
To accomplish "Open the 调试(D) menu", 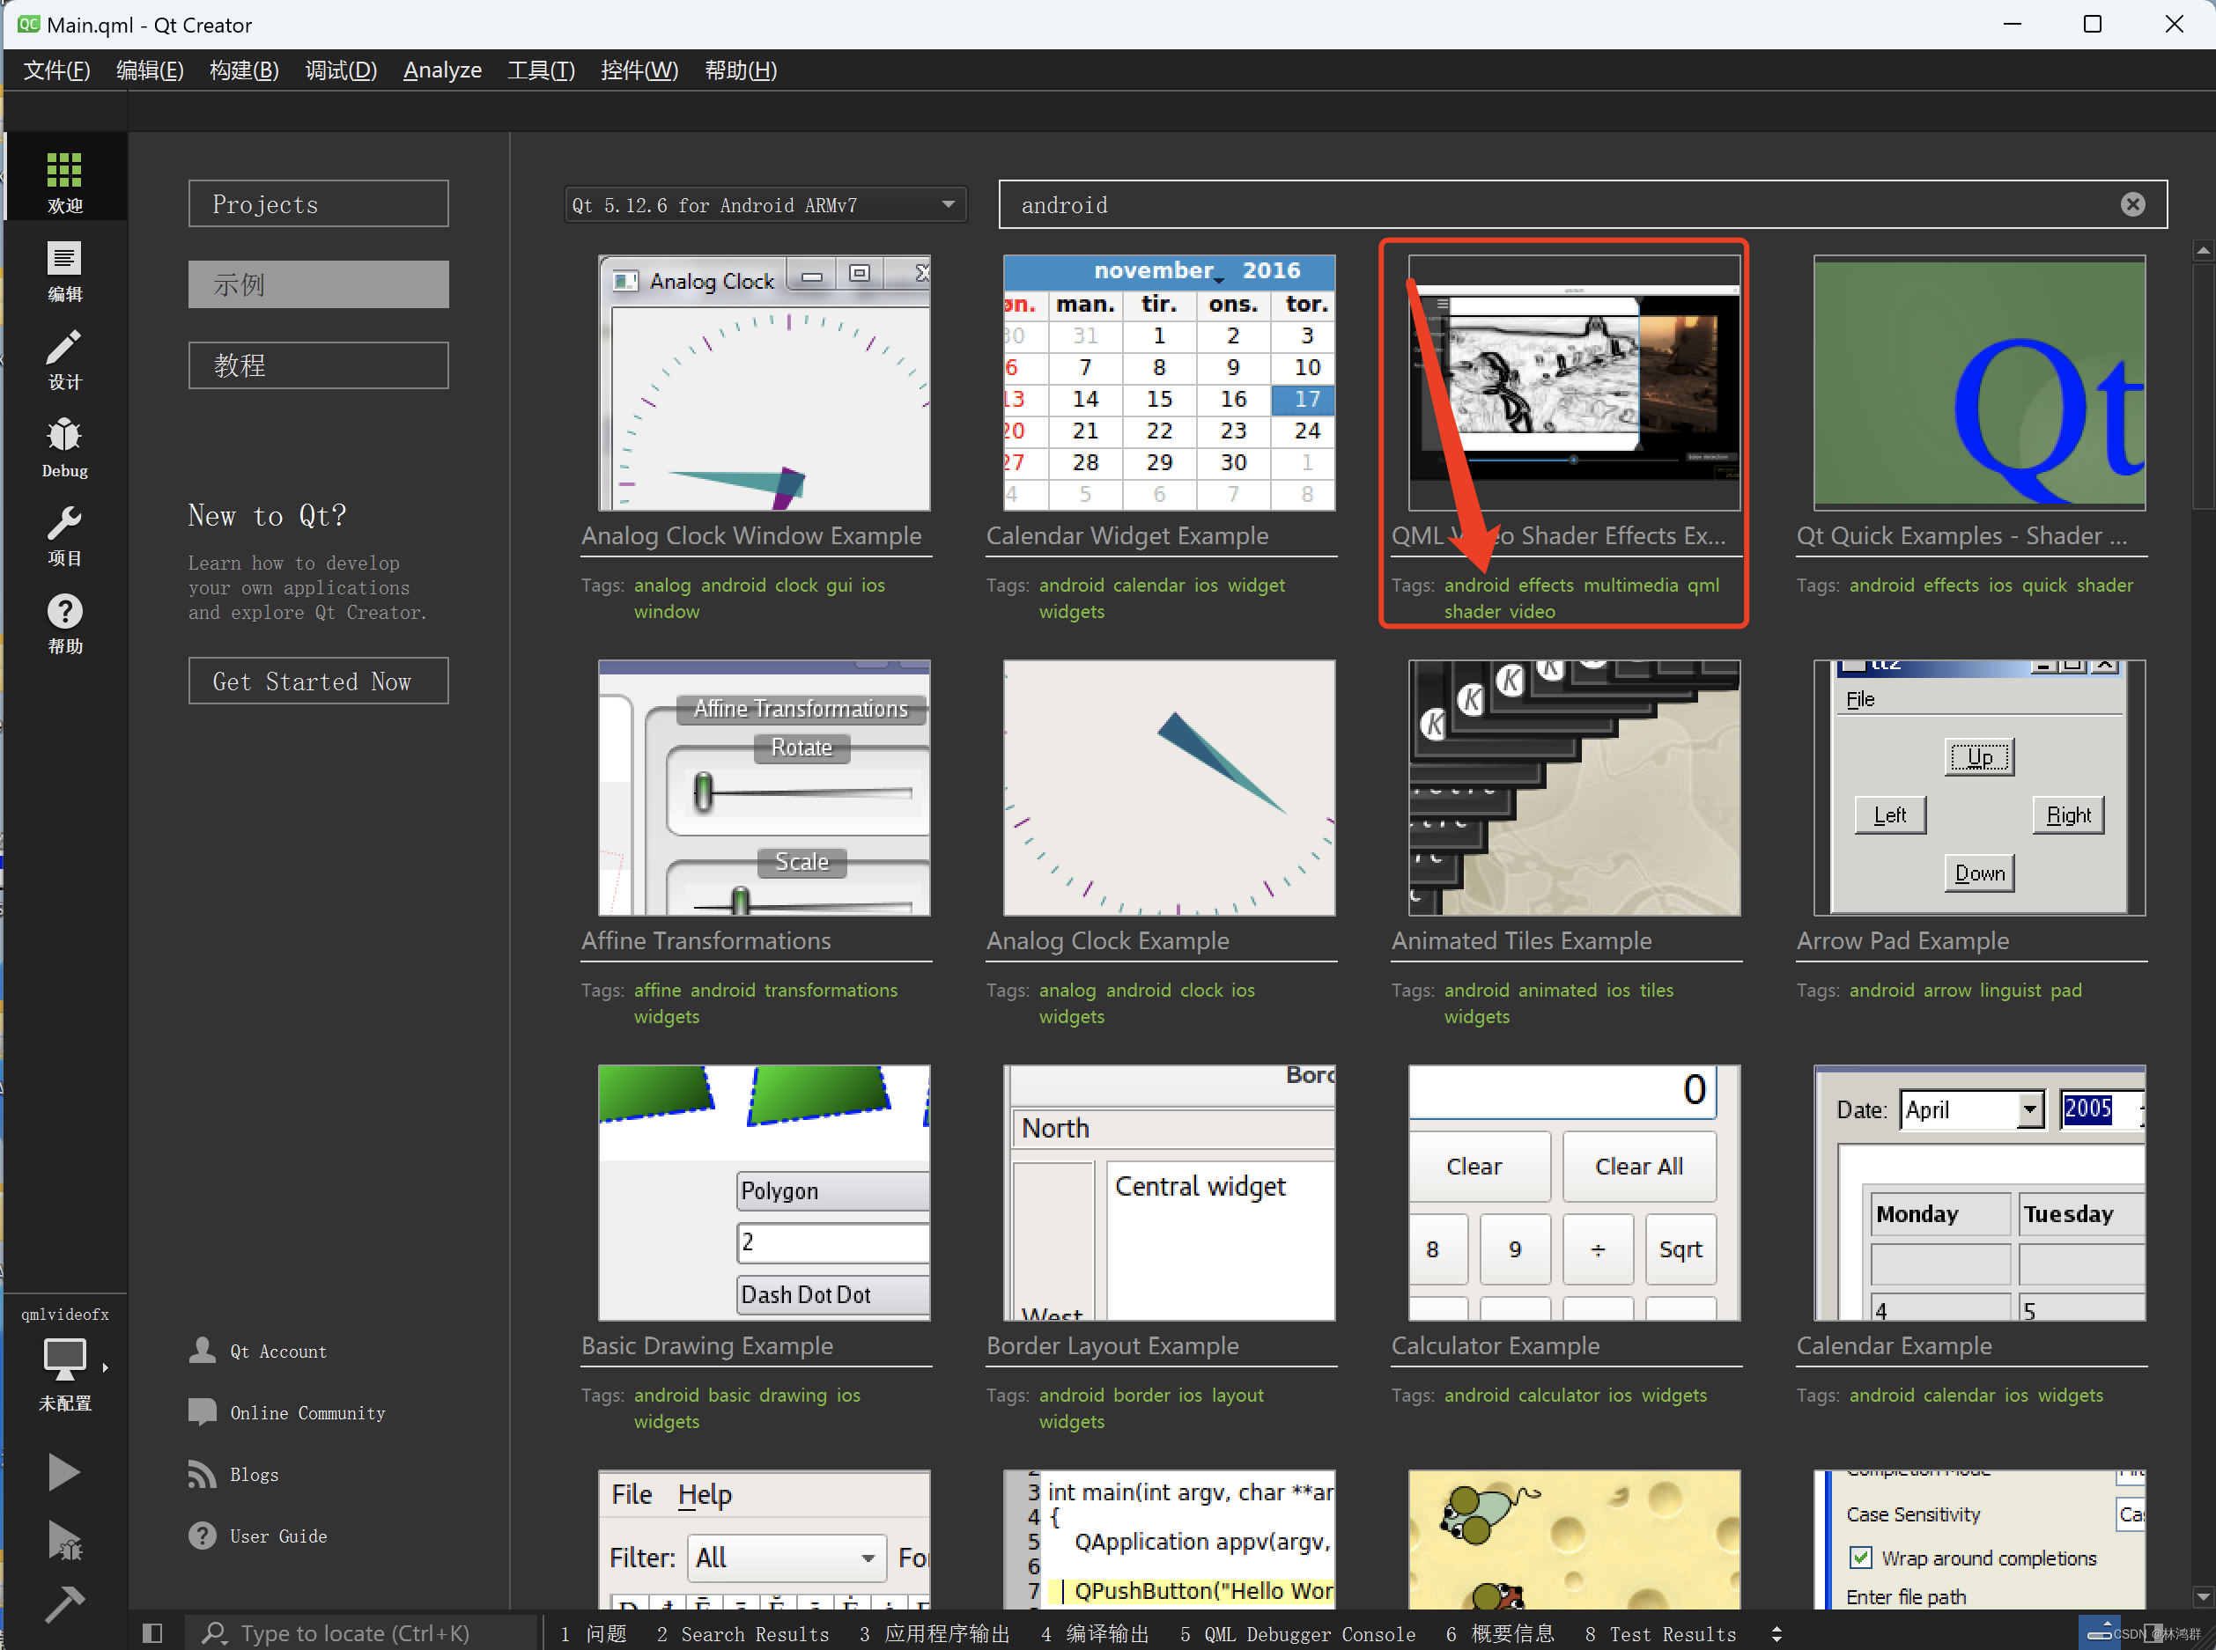I will (341, 70).
